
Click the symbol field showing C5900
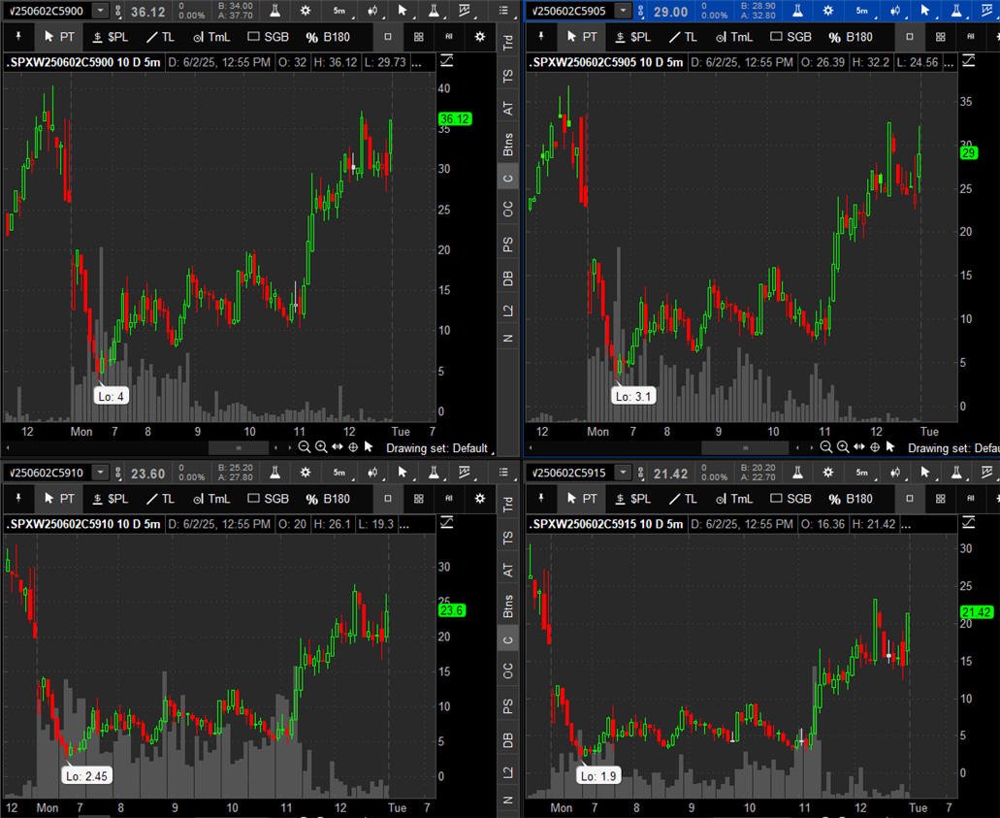click(48, 11)
